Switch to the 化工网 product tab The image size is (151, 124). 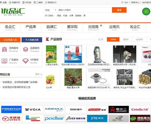[x=101, y=40]
